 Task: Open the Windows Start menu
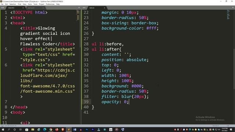(3, 129)
